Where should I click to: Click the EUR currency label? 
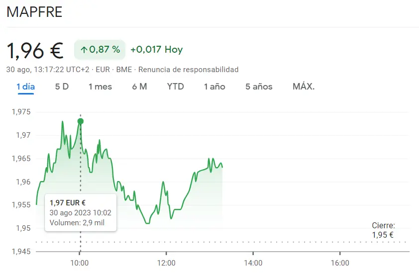(103, 70)
